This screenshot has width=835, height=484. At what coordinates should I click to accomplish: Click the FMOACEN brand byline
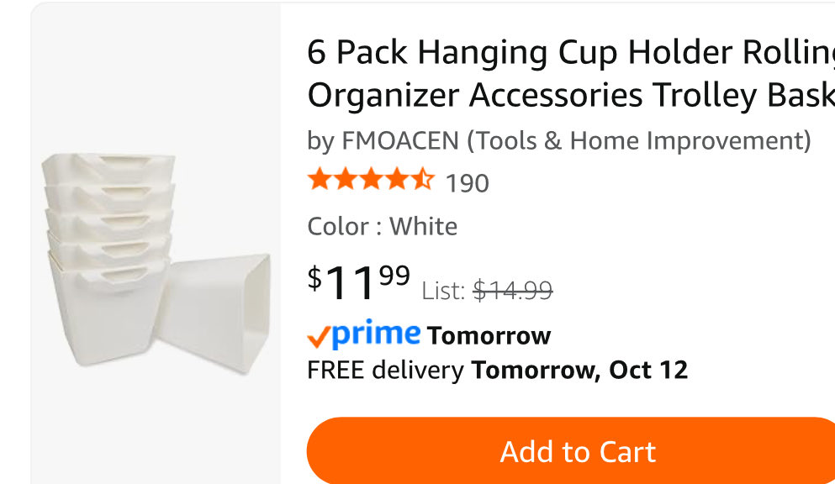click(x=559, y=141)
